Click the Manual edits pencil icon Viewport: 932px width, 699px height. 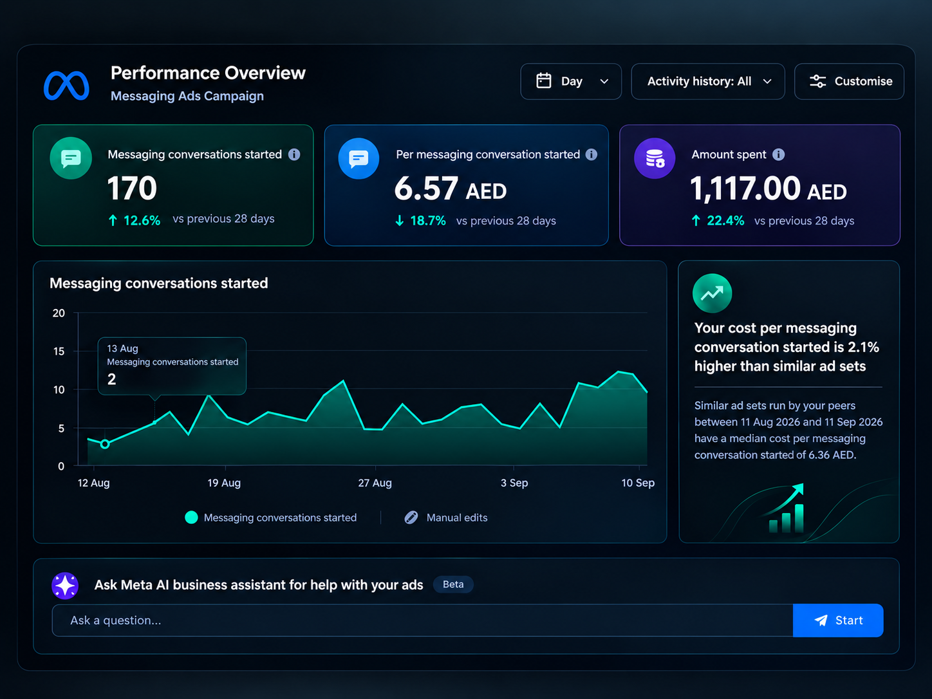coord(411,517)
